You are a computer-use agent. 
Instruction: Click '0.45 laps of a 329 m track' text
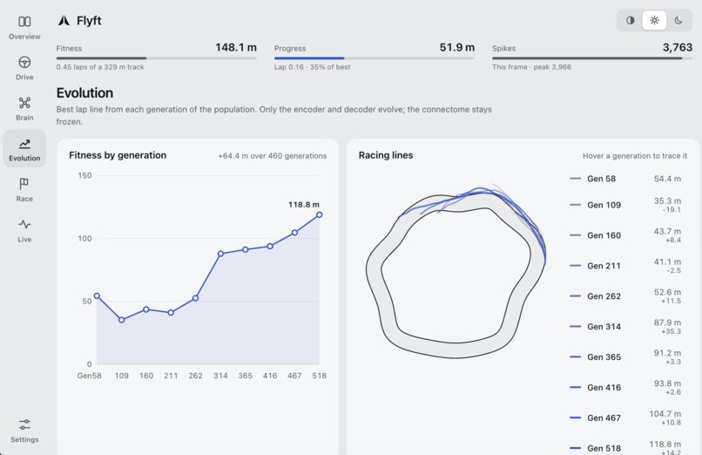pyautogui.click(x=100, y=67)
